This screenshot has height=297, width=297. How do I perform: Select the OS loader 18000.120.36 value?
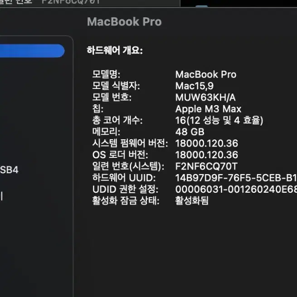tap(207, 155)
